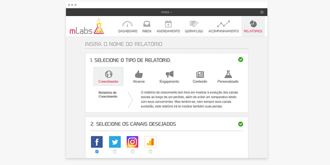Go to the INBOX tab label

click(x=147, y=31)
